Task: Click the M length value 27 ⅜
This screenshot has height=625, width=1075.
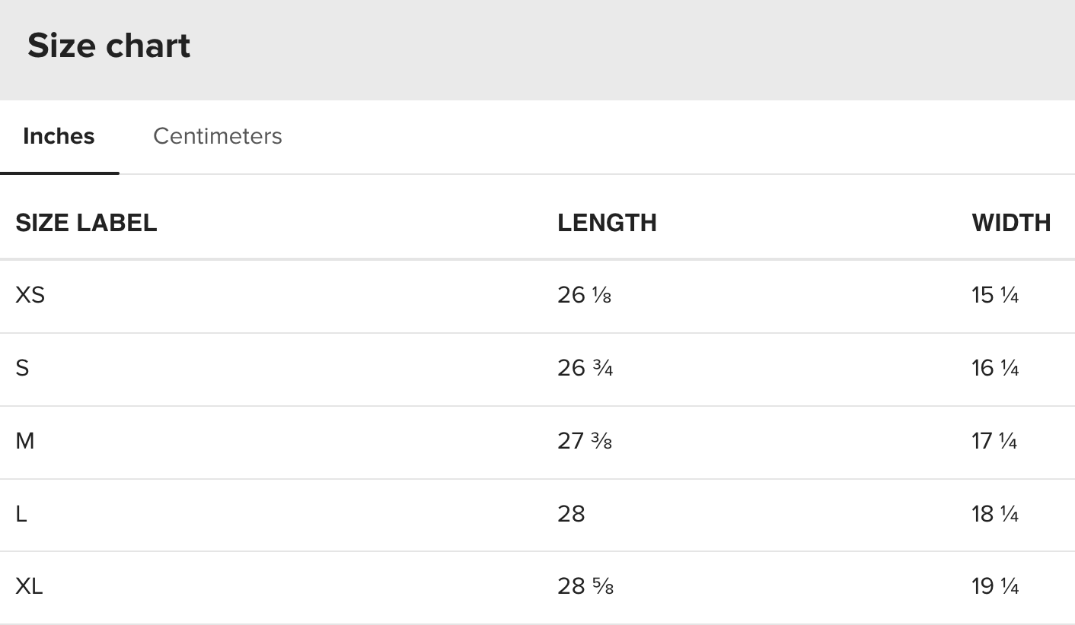Action: 585,441
